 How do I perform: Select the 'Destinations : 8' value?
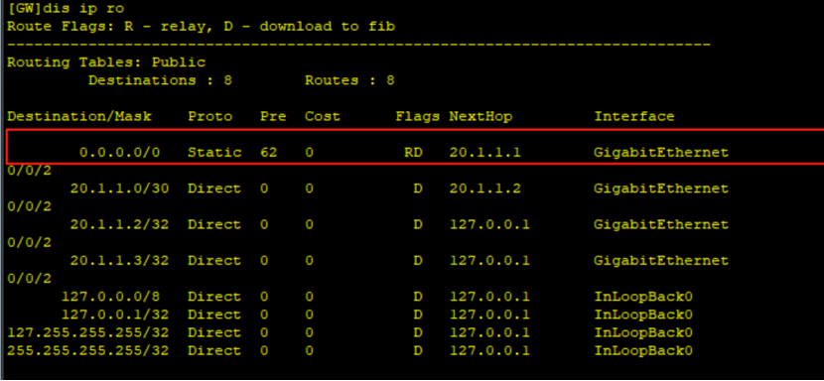click(160, 80)
